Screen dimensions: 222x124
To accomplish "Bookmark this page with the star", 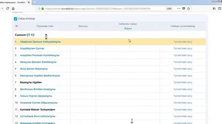I will coord(188,8).
